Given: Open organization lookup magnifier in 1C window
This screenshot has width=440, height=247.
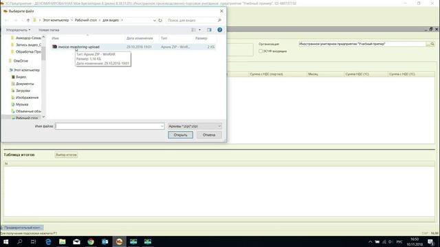Looking at the screenshot, I should [432, 44].
